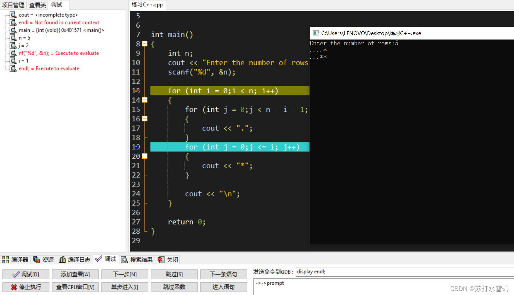Click the debug tab checkmark icon

click(99, 259)
